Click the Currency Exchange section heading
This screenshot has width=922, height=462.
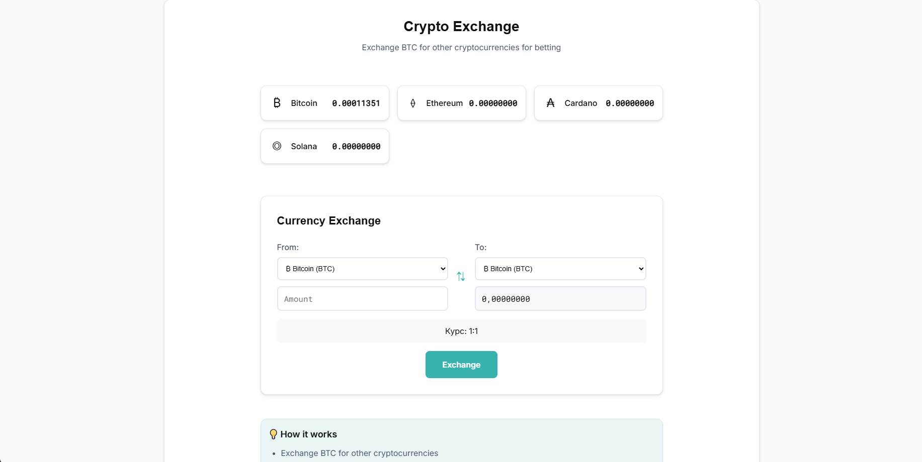(x=328, y=221)
